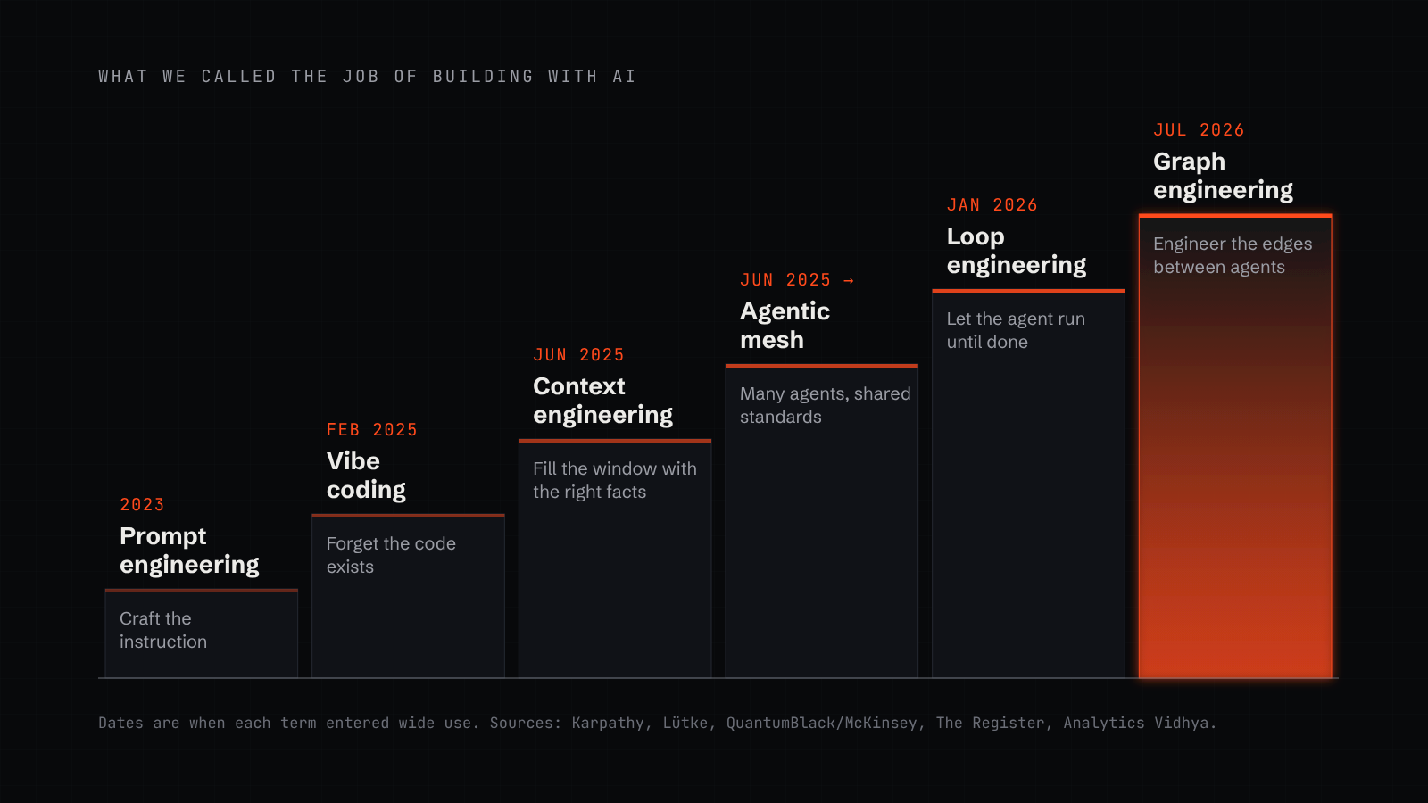Click 'Fill the window with the right facts'
Viewport: 1428px width, 803px height.
[x=615, y=480]
